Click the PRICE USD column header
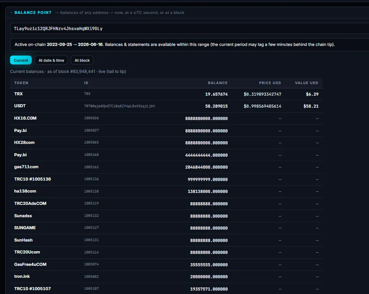Viewport: 369px width, 294px height. (270, 83)
